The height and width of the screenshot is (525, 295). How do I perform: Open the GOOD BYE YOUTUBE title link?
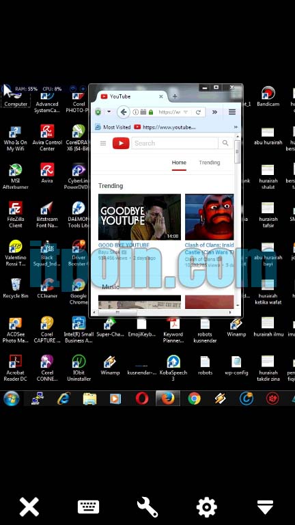tap(124, 245)
